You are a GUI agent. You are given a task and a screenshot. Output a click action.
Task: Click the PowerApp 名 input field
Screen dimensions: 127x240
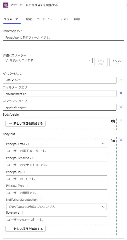[x=63, y=37]
